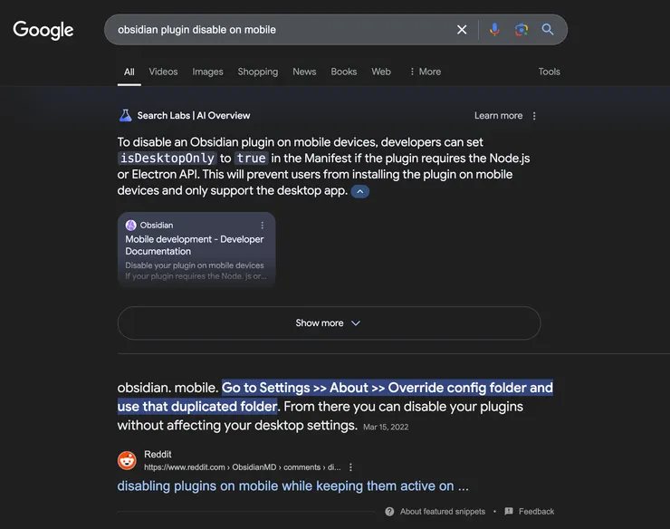
Task: Open the More search filters menu
Action: click(x=426, y=72)
